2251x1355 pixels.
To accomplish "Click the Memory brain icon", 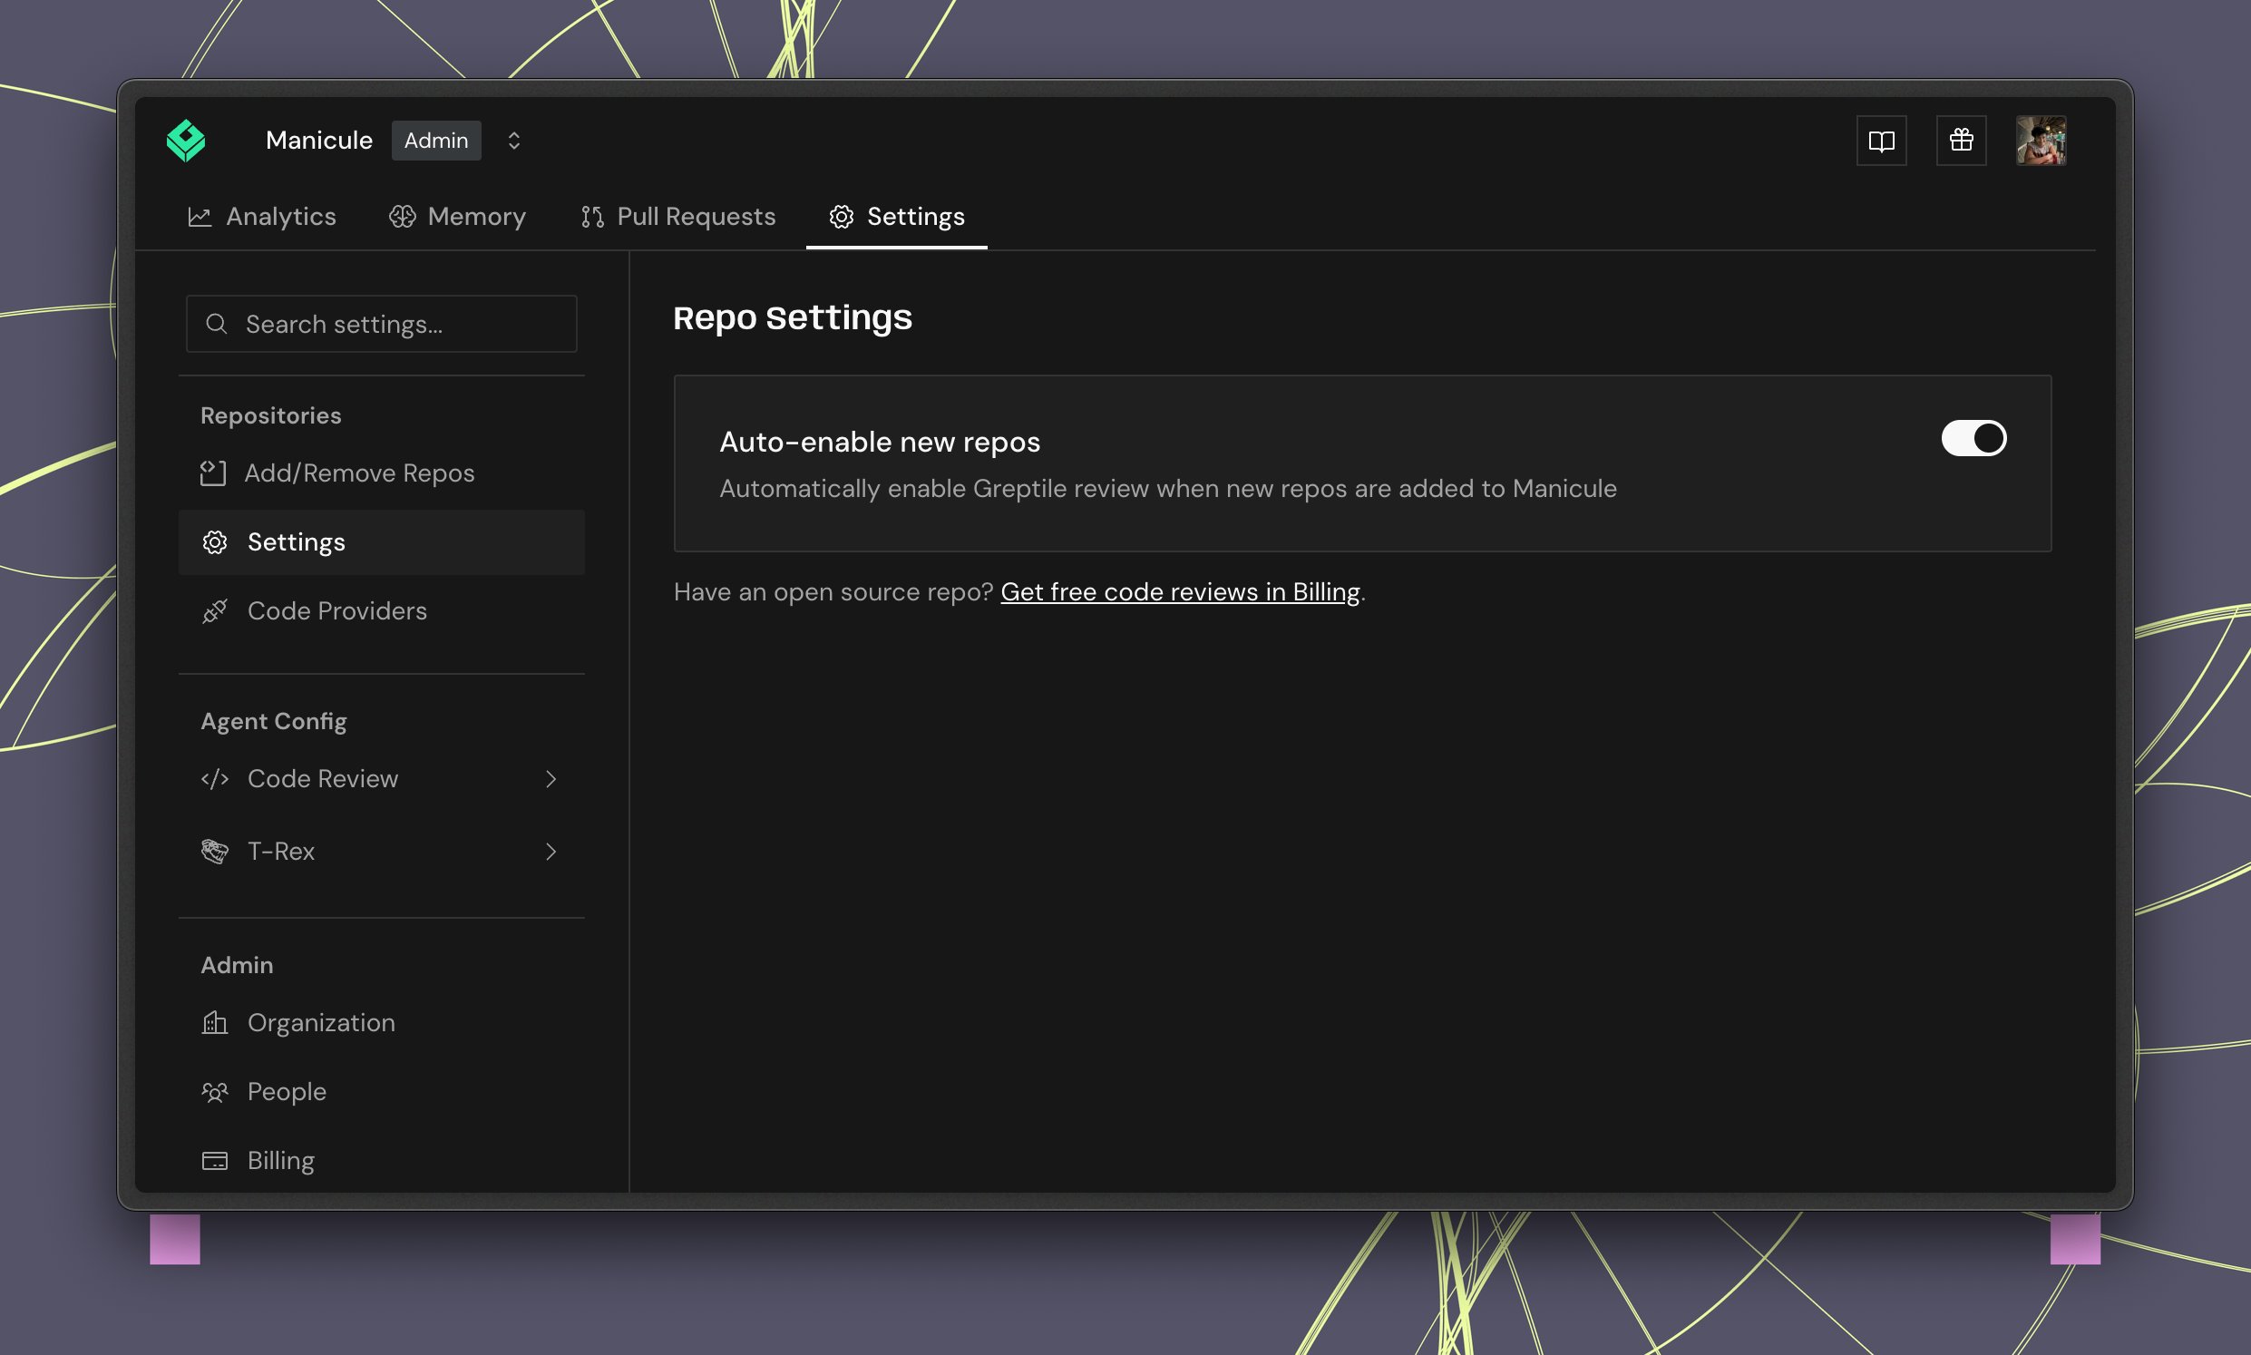I will click(x=403, y=217).
